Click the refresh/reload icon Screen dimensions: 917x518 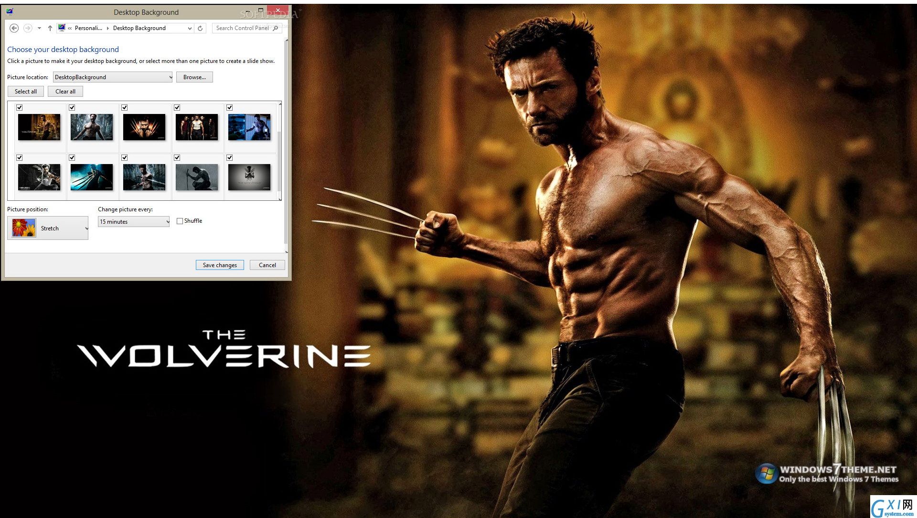(x=200, y=28)
